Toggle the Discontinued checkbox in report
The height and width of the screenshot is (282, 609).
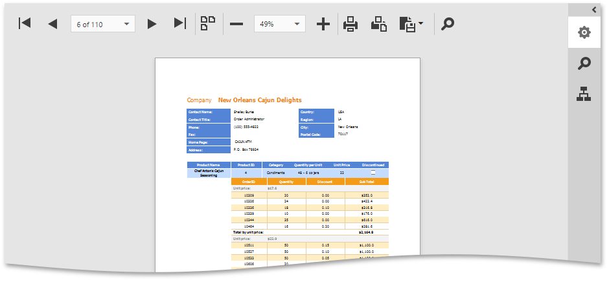373,173
